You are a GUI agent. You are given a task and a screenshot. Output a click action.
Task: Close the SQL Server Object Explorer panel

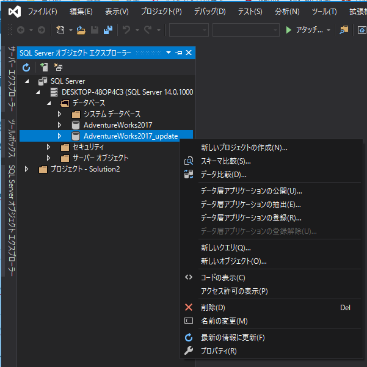(189, 53)
